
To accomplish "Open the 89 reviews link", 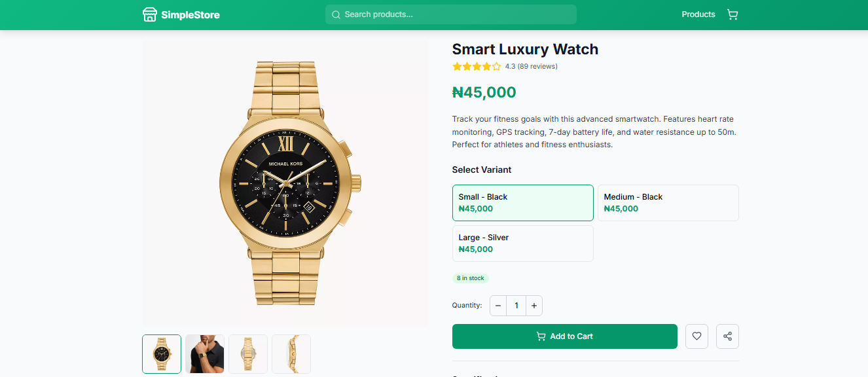I will (x=537, y=66).
